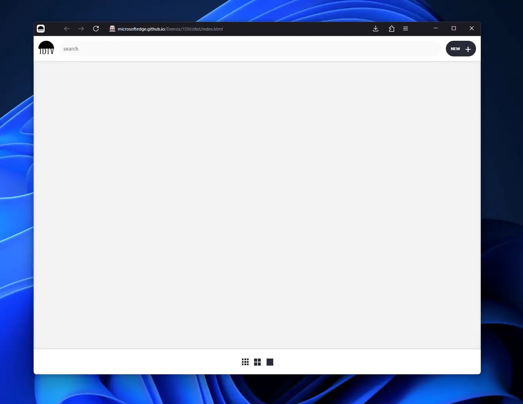Click the forward navigation arrow
The width and height of the screenshot is (523, 404).
(81, 29)
